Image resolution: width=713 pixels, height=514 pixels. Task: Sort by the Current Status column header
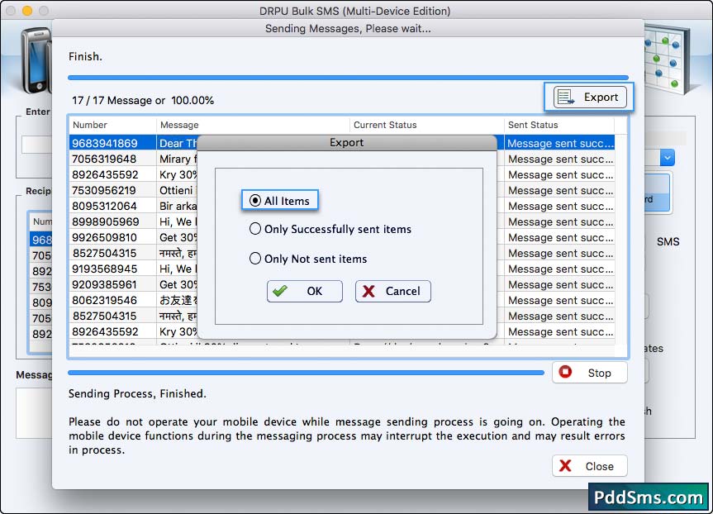(426, 125)
